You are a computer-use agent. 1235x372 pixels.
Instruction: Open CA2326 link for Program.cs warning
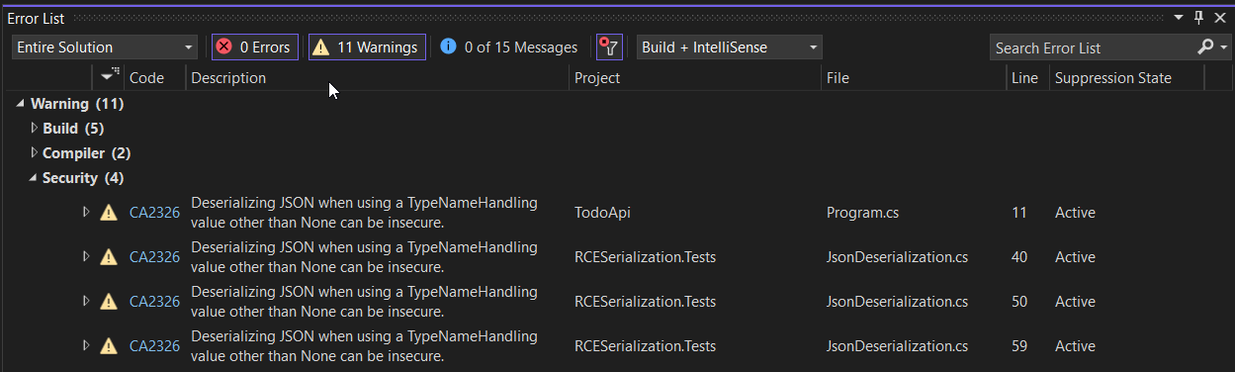154,213
